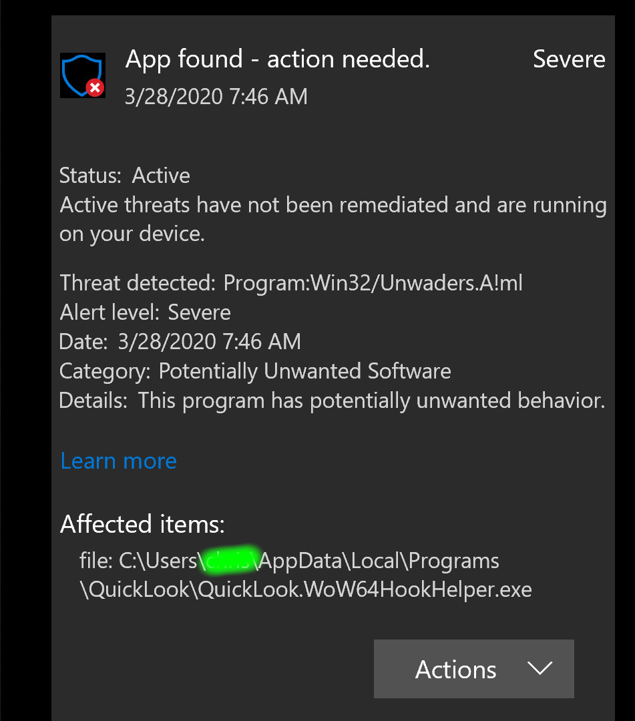Click the red X badge on the shield icon
This screenshot has width=635, height=721.
point(95,89)
